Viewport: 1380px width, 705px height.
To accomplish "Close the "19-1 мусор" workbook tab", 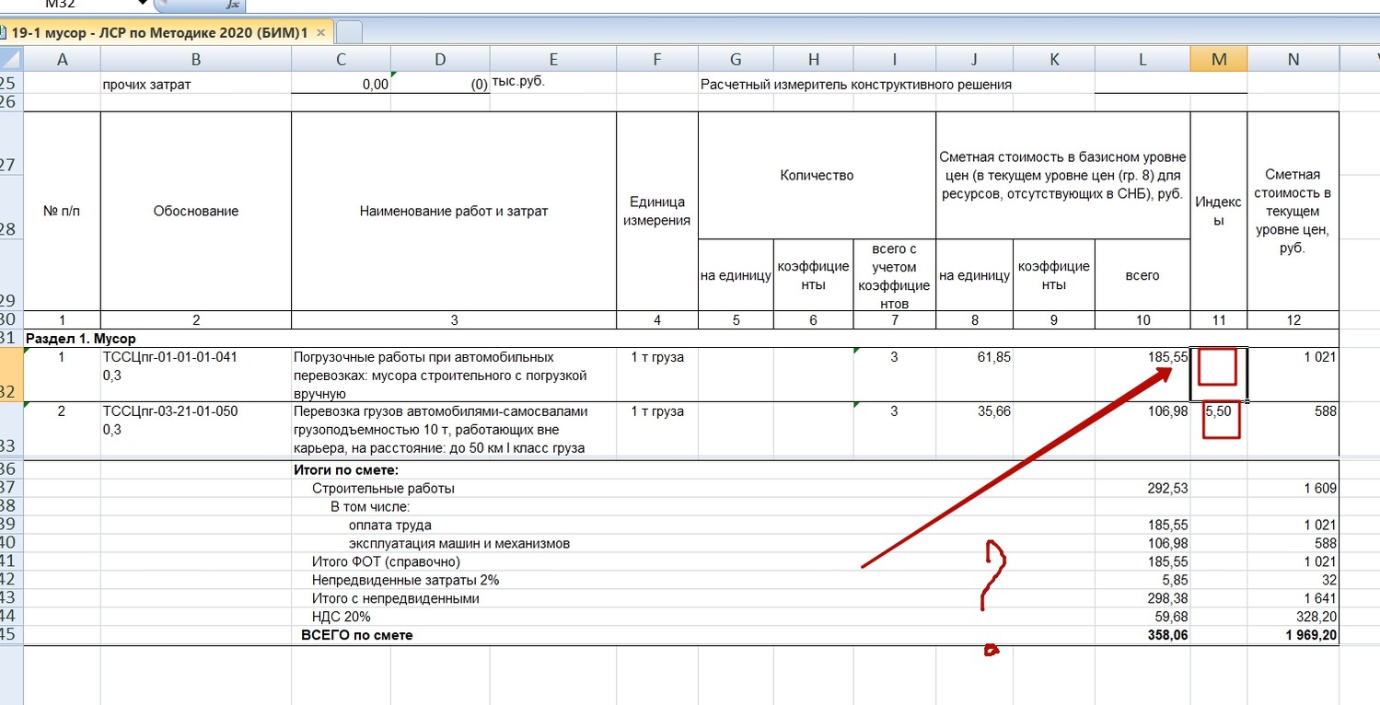I will 320,32.
